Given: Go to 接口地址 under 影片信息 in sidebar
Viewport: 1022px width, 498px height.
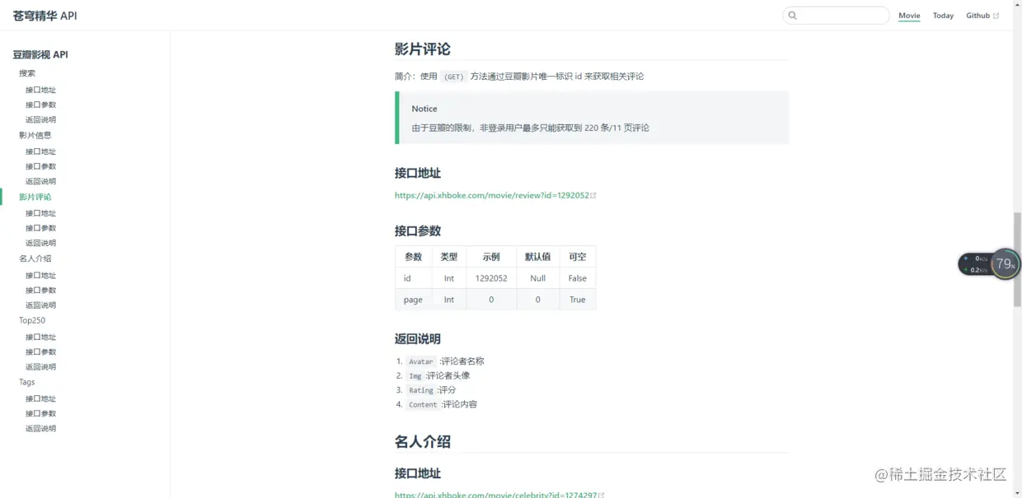Looking at the screenshot, I should (x=40, y=151).
